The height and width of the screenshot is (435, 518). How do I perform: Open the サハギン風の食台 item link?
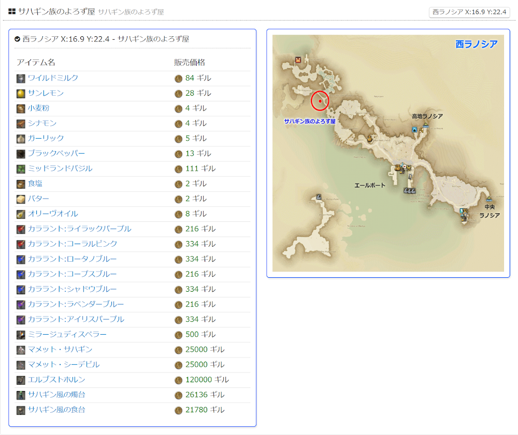tap(56, 410)
